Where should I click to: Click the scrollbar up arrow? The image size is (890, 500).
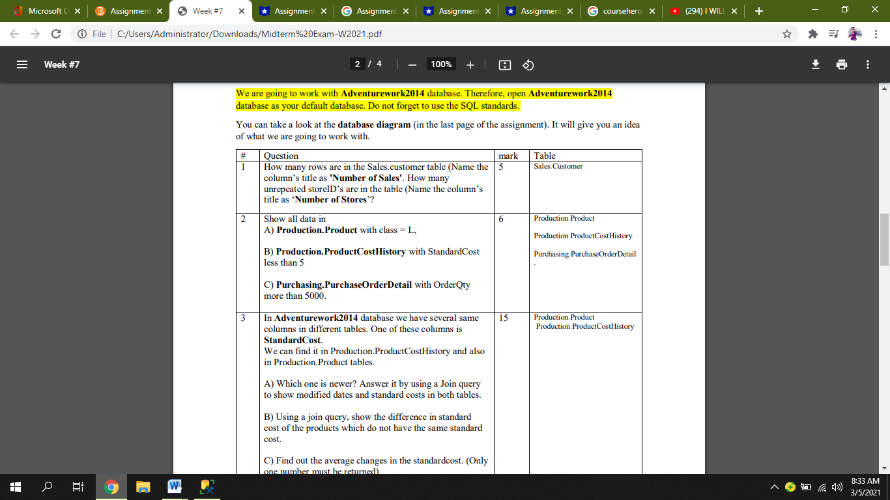(x=884, y=88)
